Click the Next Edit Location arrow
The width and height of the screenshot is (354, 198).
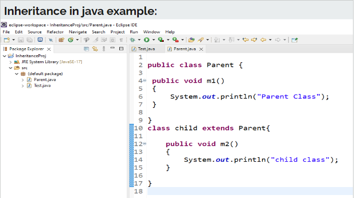(x=254, y=40)
